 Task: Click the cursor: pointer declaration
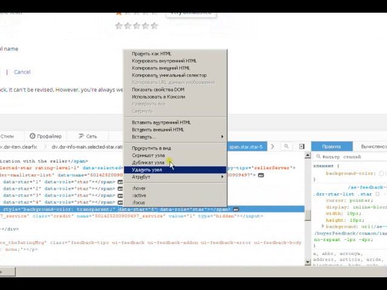click(350, 201)
